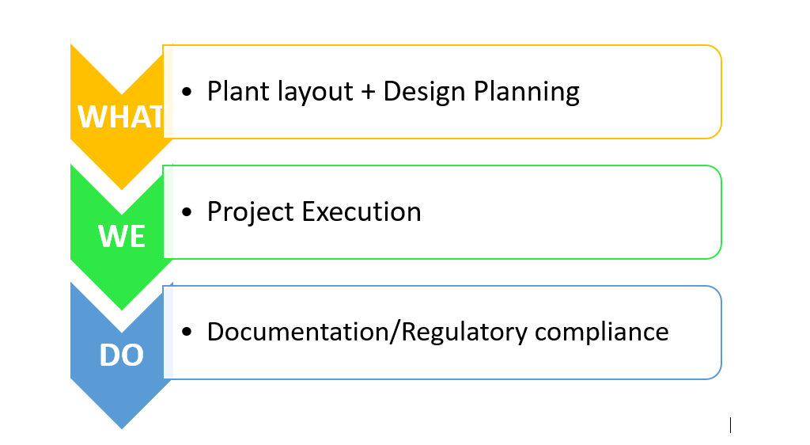This screenshot has height=445, width=810.
Task: Click on the word "Regulatory"
Action: click(464, 331)
